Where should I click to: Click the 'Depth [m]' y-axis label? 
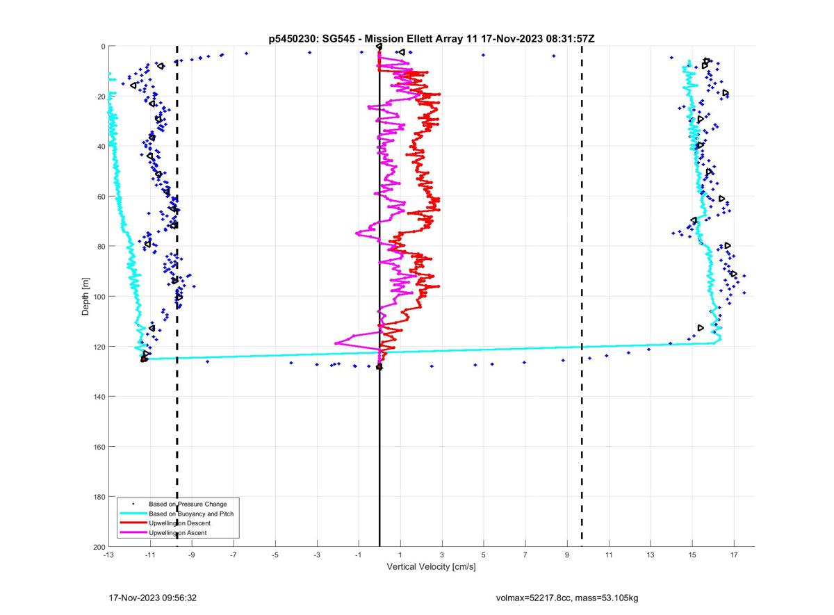coord(85,297)
